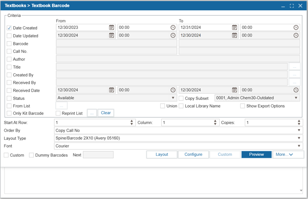The width and height of the screenshot is (308, 199).
Task: Open the More... menu button
Action: point(288,155)
